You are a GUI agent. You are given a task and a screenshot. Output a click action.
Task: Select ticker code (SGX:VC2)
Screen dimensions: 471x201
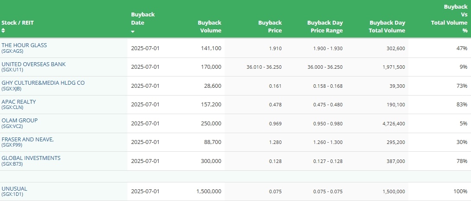coord(12,126)
